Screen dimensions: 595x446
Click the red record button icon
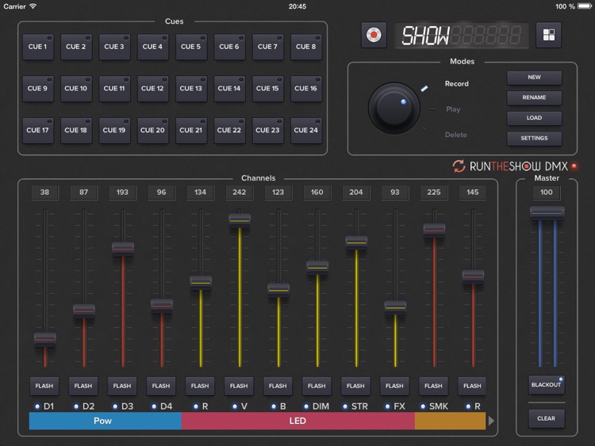[374, 35]
